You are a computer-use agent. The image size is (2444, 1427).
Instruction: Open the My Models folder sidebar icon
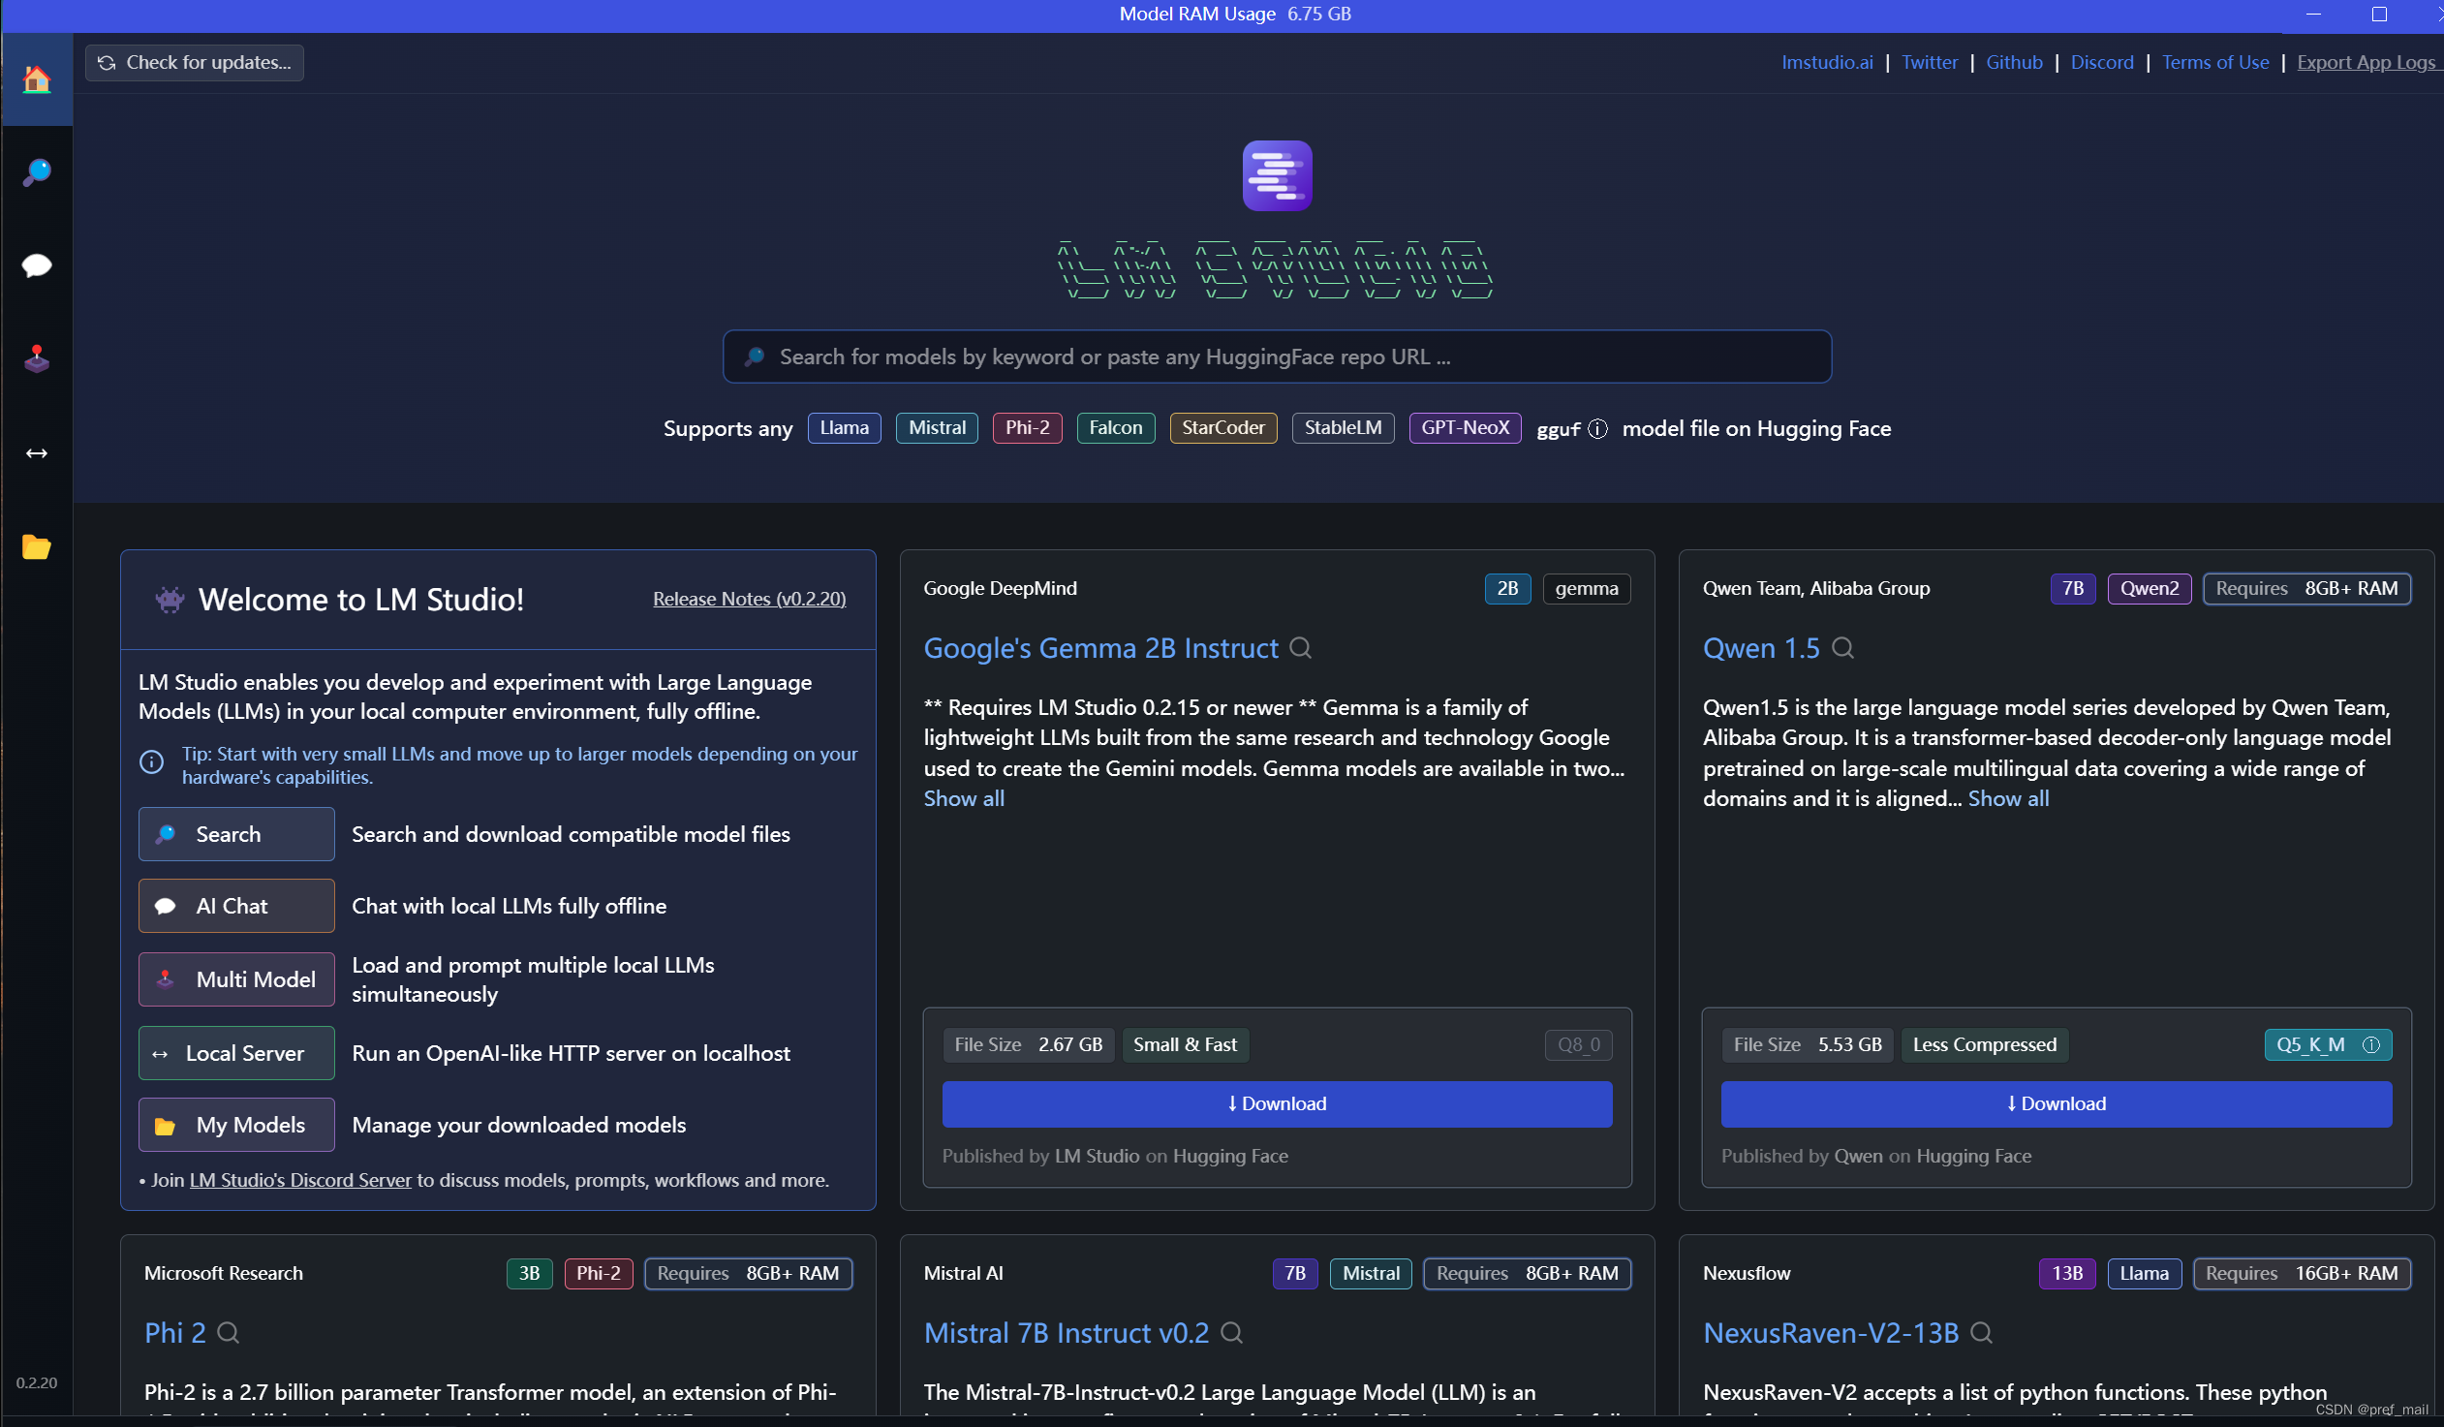pos(37,547)
